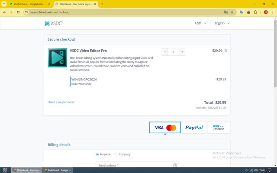Choose Wire Transfer payment method
This screenshot has height=173, width=277.
219,128
